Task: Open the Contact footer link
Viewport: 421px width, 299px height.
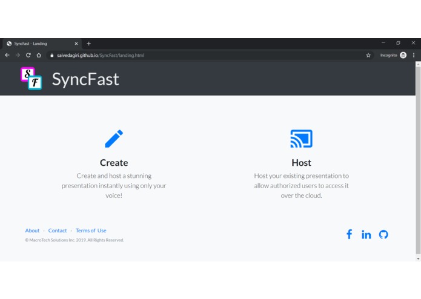Action: pyautogui.click(x=58, y=231)
